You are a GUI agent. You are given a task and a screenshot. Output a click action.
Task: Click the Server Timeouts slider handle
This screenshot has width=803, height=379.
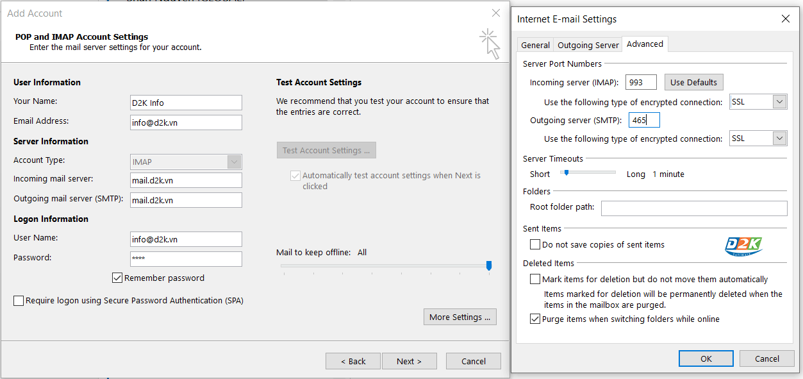(x=567, y=173)
